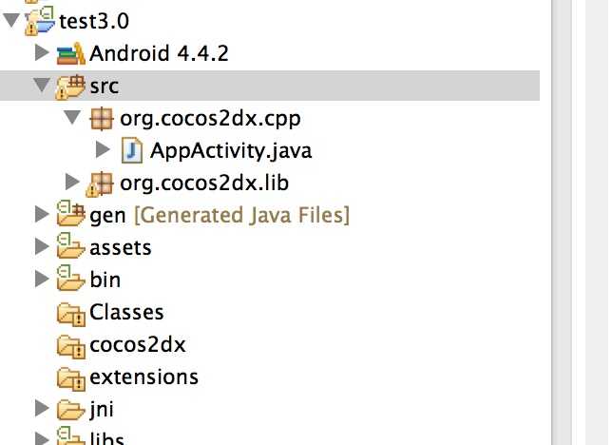Click the jni folder icon
The width and height of the screenshot is (612, 445).
[x=70, y=410]
